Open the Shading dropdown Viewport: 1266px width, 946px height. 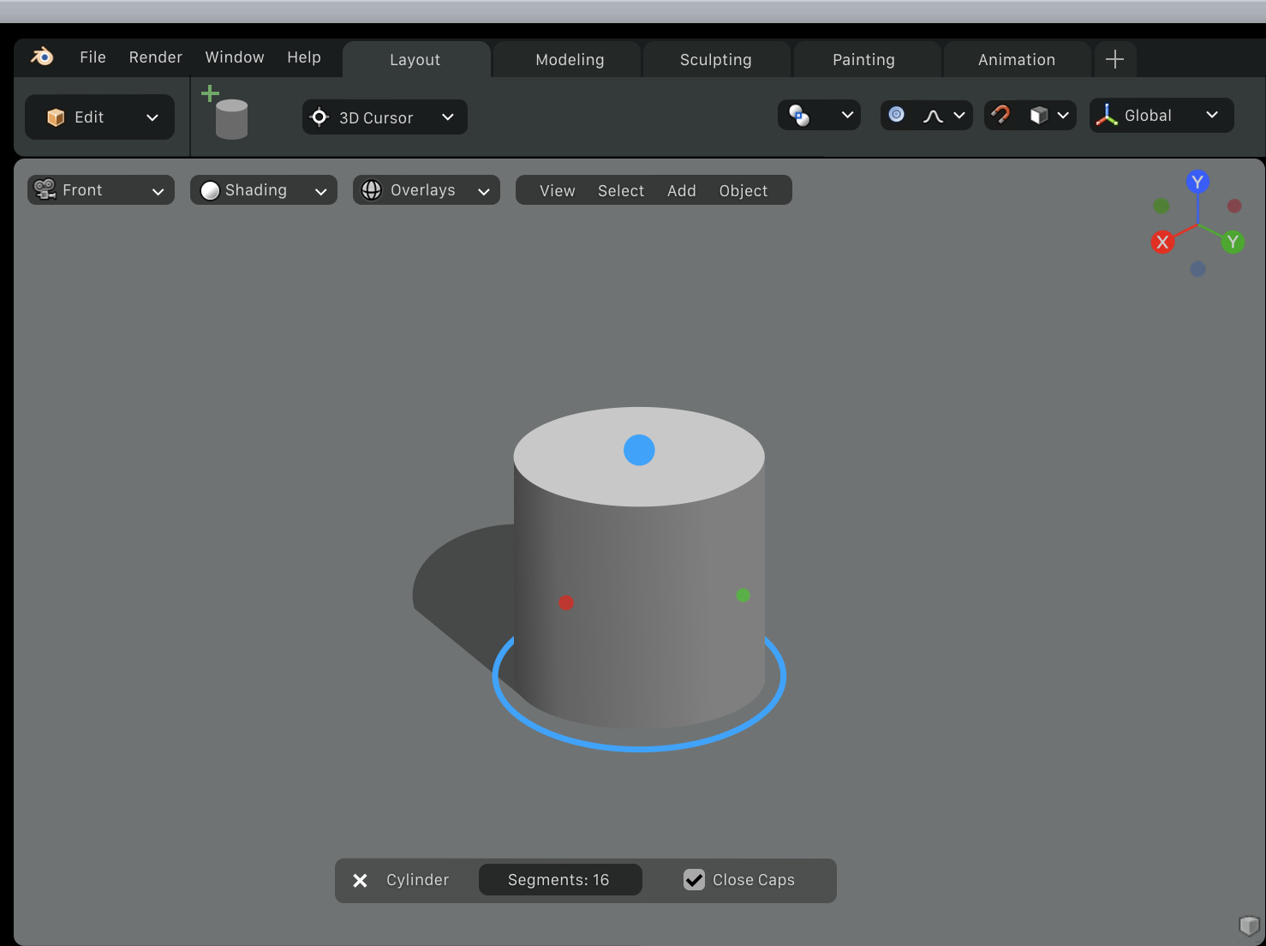click(x=264, y=190)
